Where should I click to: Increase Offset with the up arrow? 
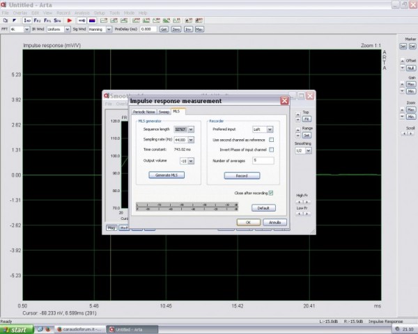point(403,61)
